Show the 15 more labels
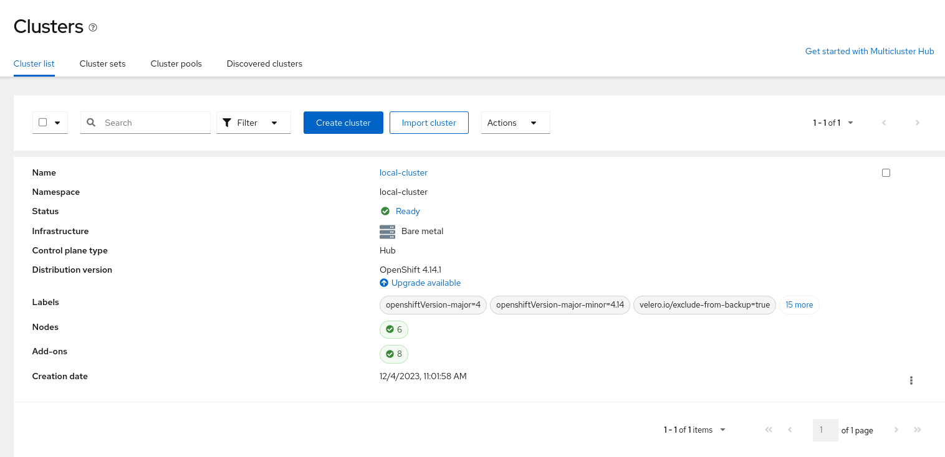The image size is (945, 457). pyautogui.click(x=799, y=305)
